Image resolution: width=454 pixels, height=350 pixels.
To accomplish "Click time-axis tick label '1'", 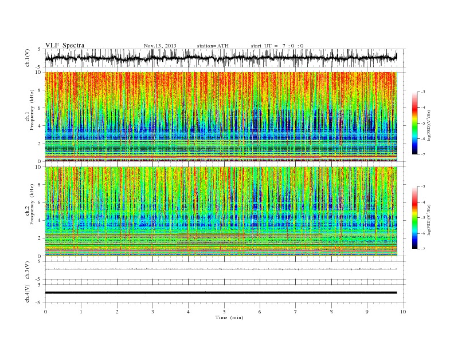I will [x=81, y=312].
